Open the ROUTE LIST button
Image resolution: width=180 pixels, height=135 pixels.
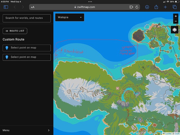(15, 31)
